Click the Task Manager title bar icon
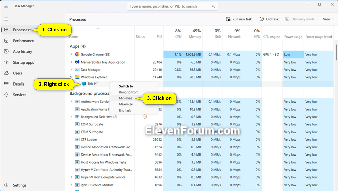 click(6, 6)
